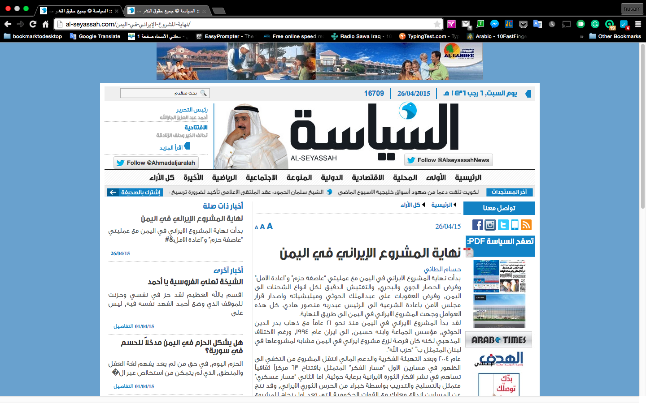Open breadcrumb link الرئيسية
646x403 pixels.
click(x=441, y=205)
